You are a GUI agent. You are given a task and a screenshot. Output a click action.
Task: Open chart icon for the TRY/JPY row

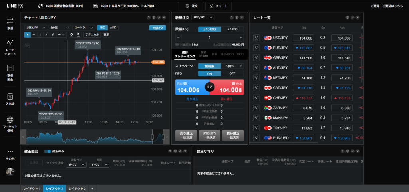pos(256,128)
